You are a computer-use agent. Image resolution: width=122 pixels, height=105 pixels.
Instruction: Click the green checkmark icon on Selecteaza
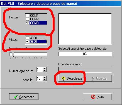click(x=16, y=97)
